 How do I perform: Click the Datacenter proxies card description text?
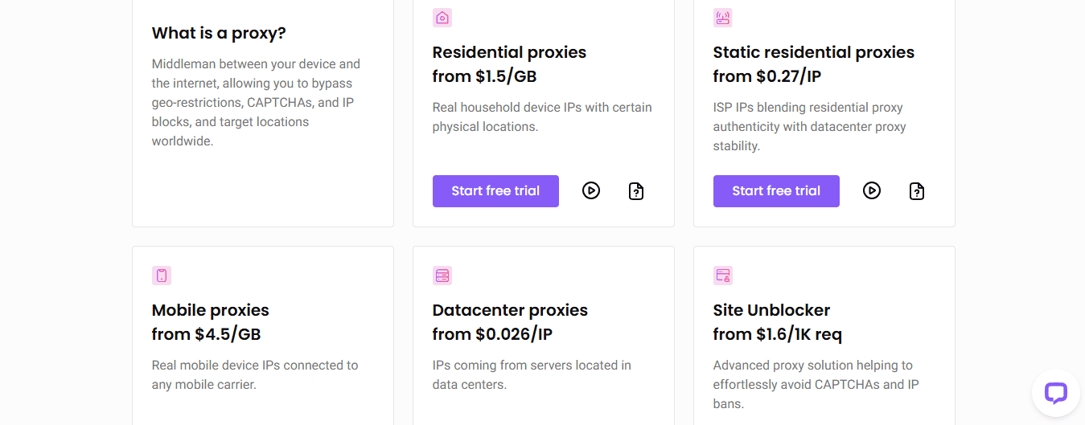coord(532,375)
